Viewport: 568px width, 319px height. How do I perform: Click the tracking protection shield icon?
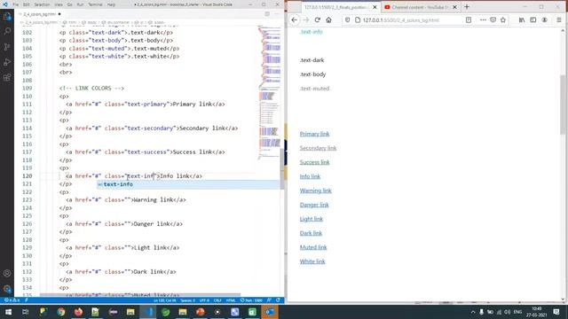347,19
